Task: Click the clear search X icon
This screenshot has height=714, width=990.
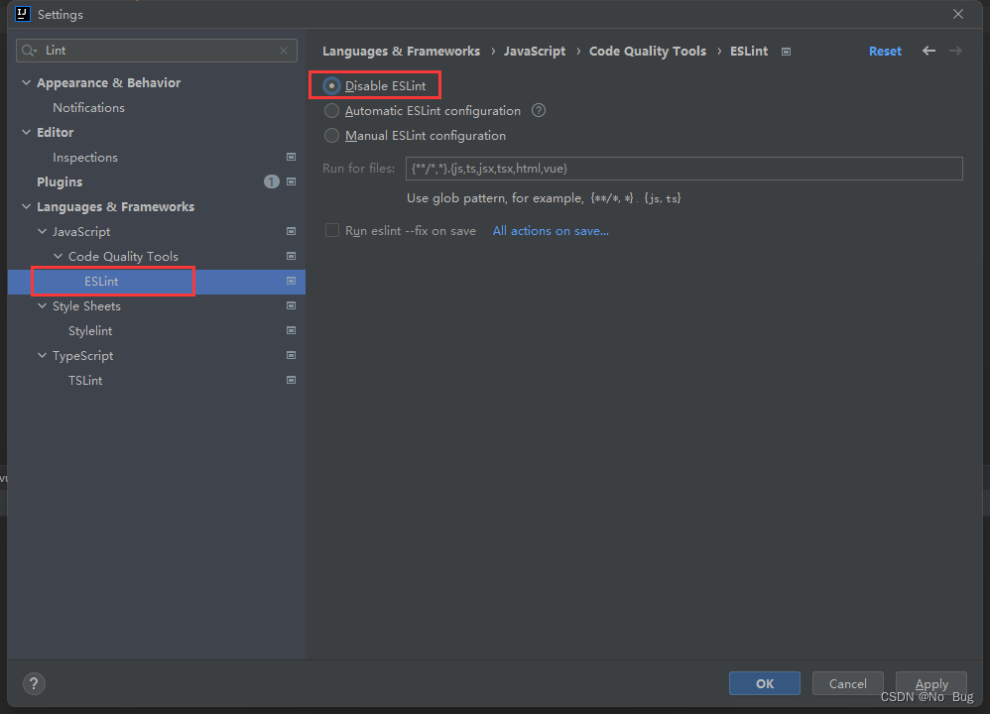Action: (285, 51)
